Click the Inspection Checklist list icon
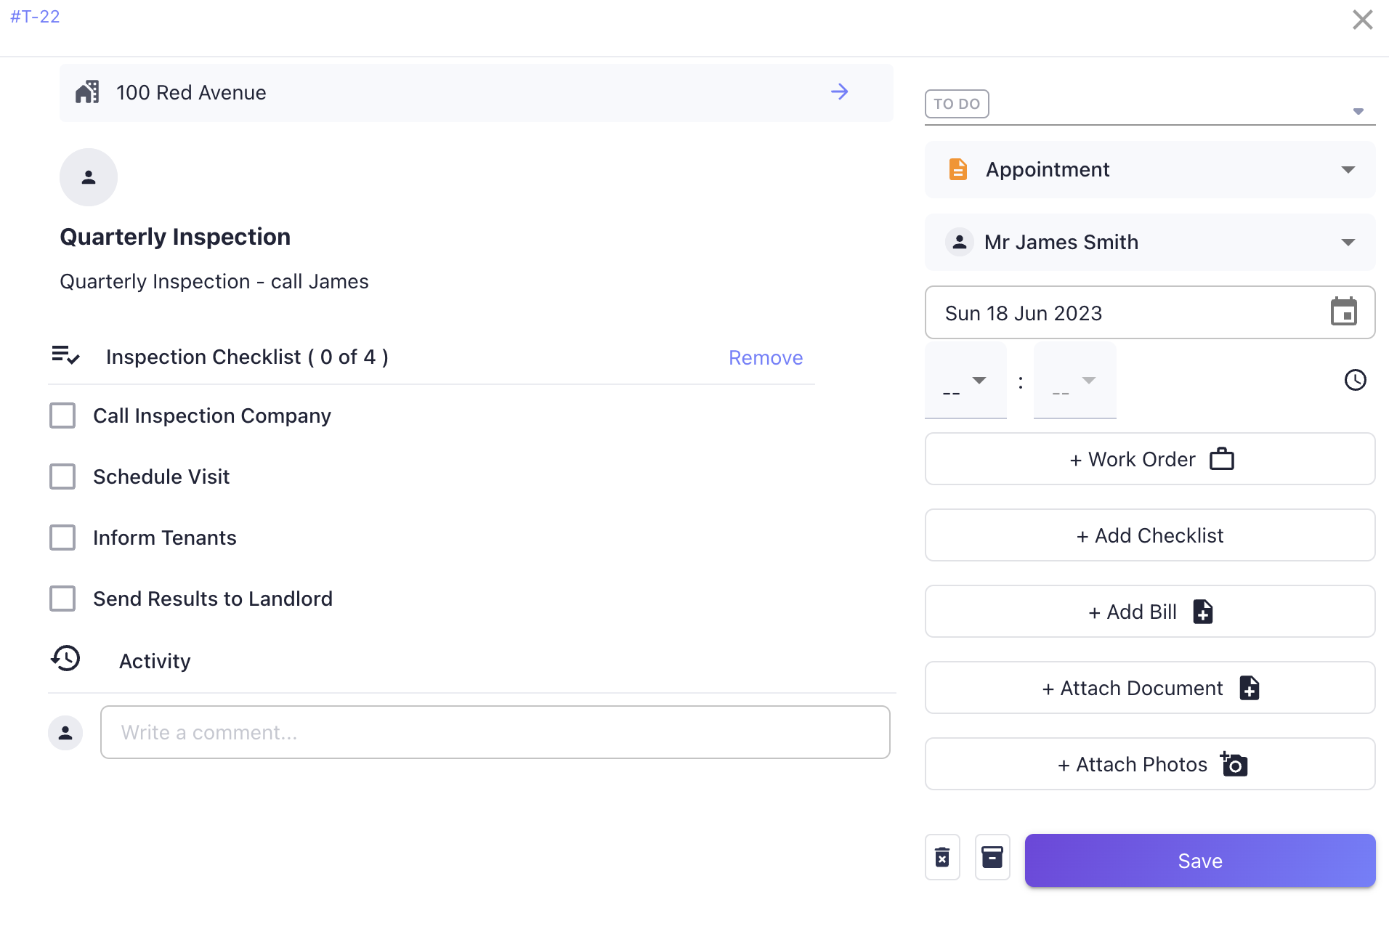 65,356
